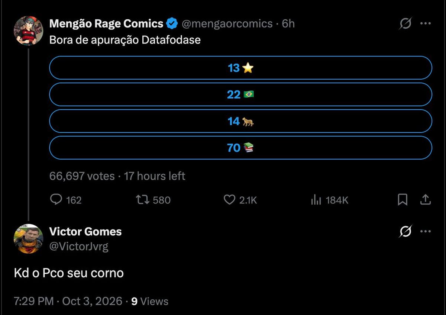The width and height of the screenshot is (446, 315).
Task: Vote for poll option 22 with Brazil flag
Action: (x=240, y=94)
